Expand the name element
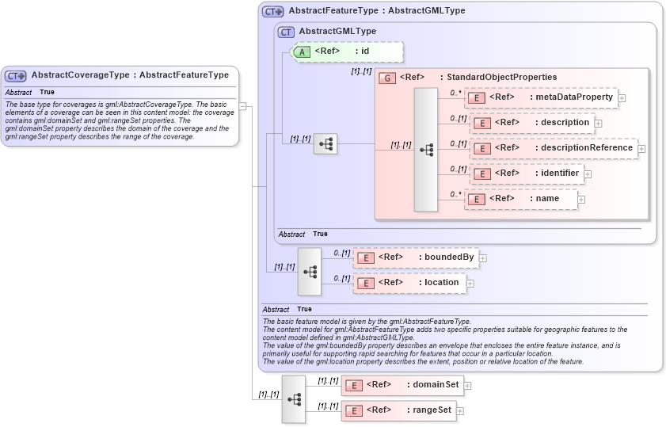Image resolution: width=666 pixels, height=427 pixels. click(581, 200)
